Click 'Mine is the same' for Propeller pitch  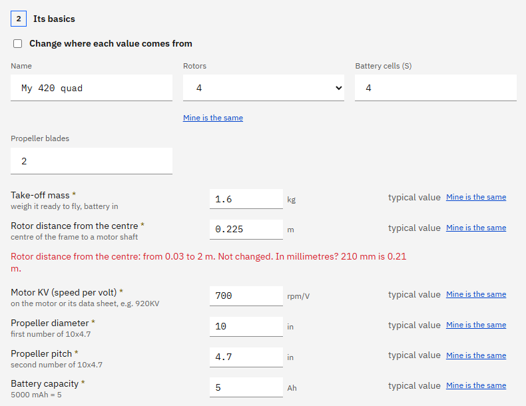pos(476,355)
